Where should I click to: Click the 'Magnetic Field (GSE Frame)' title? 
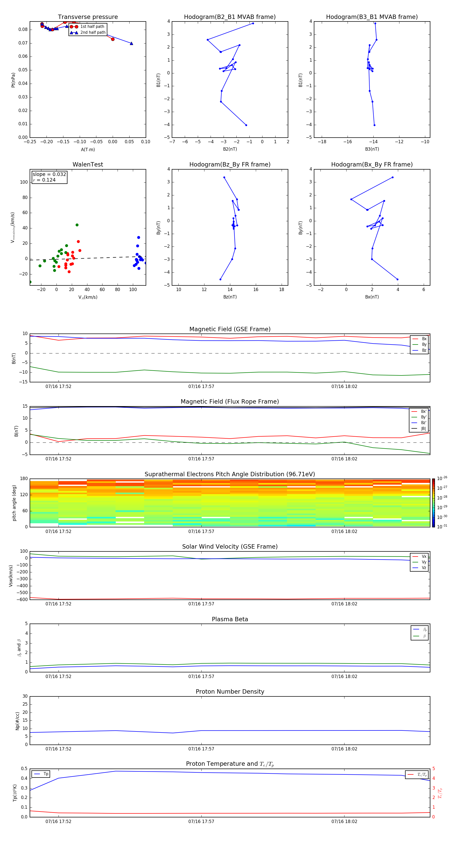[x=230, y=329]
